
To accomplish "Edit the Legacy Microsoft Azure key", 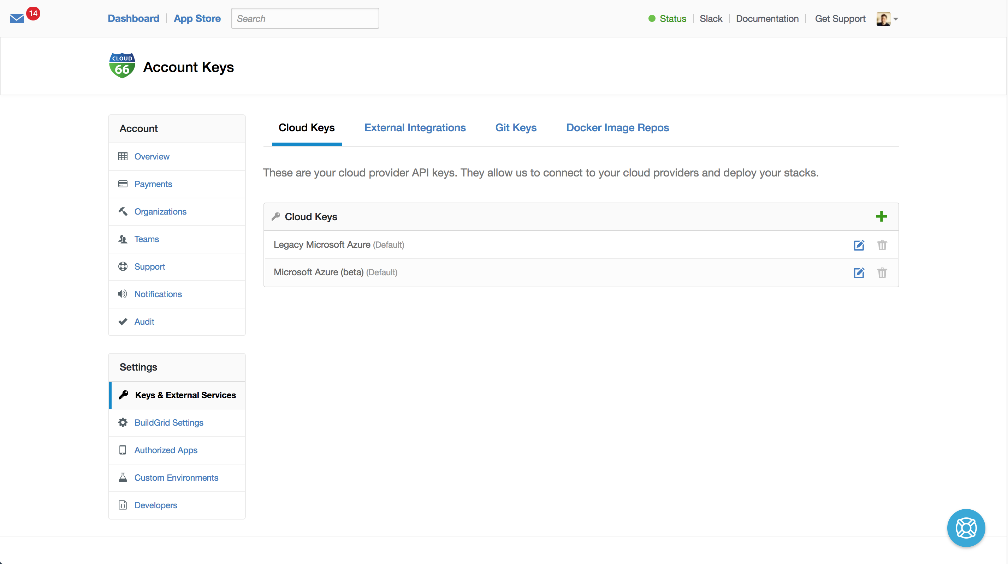I will point(859,245).
